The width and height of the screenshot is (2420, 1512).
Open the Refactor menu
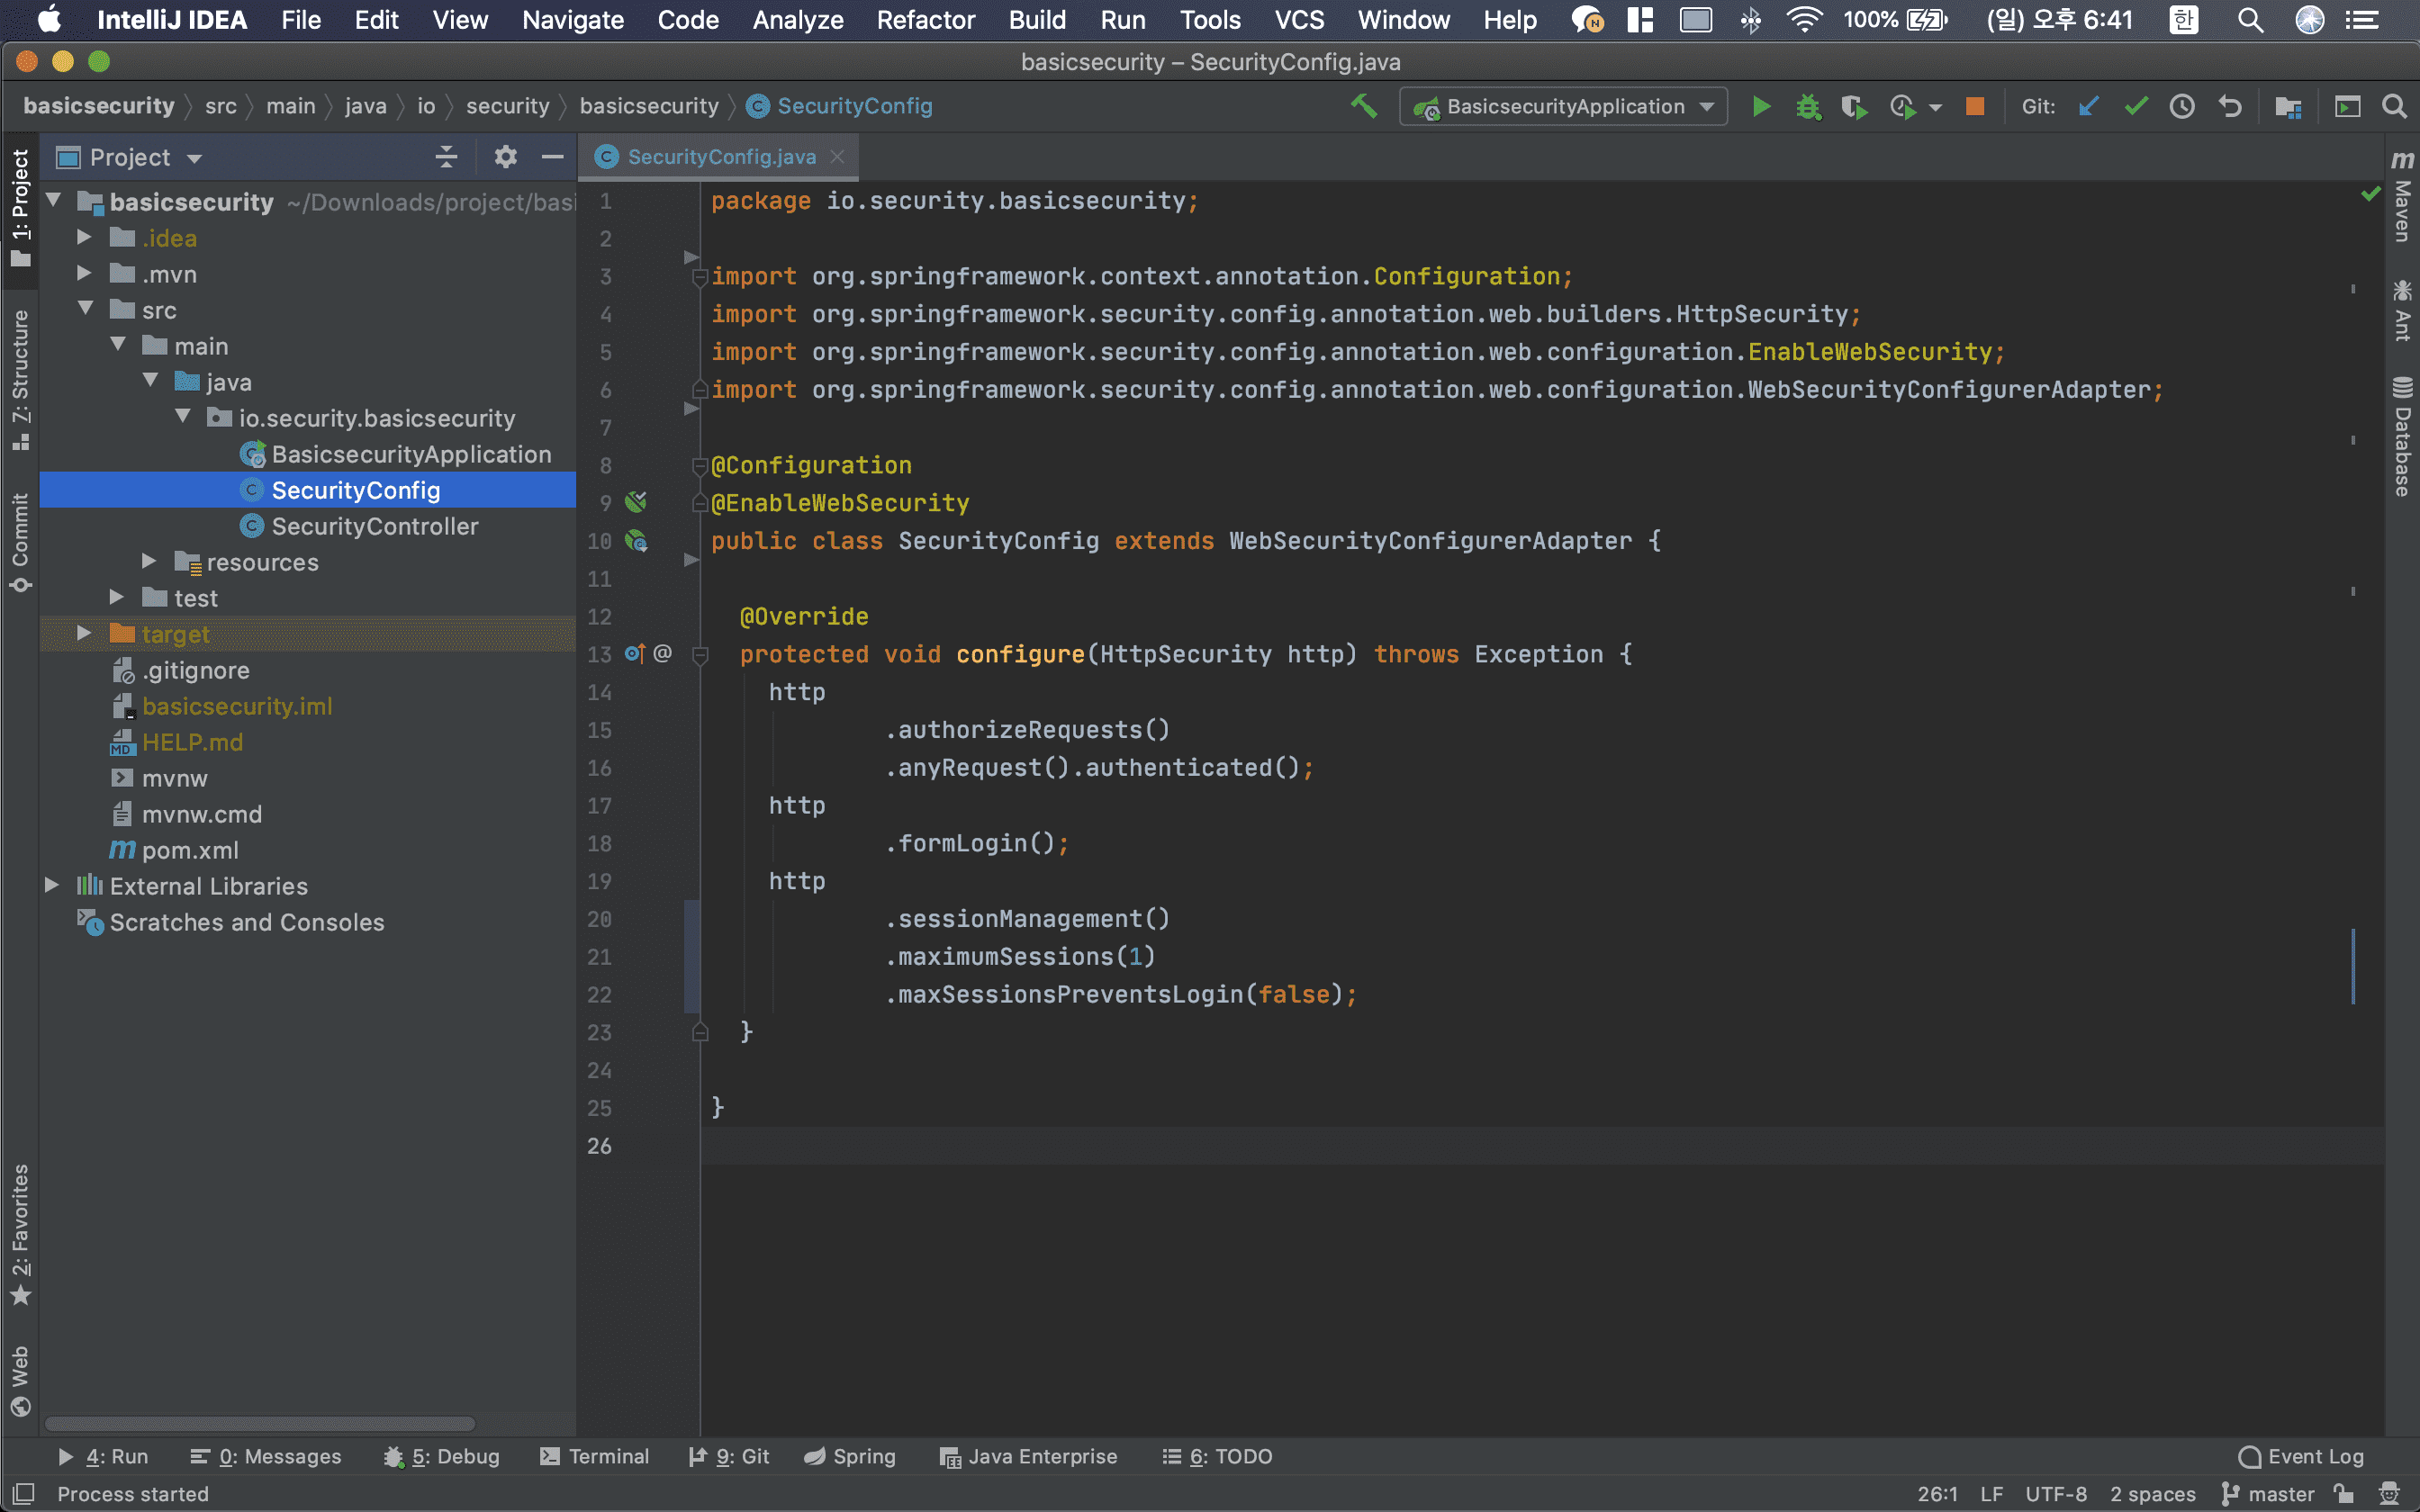pos(925,20)
